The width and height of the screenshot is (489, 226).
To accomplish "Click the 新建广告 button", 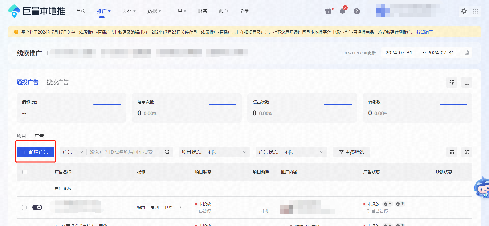I will click(x=35, y=152).
